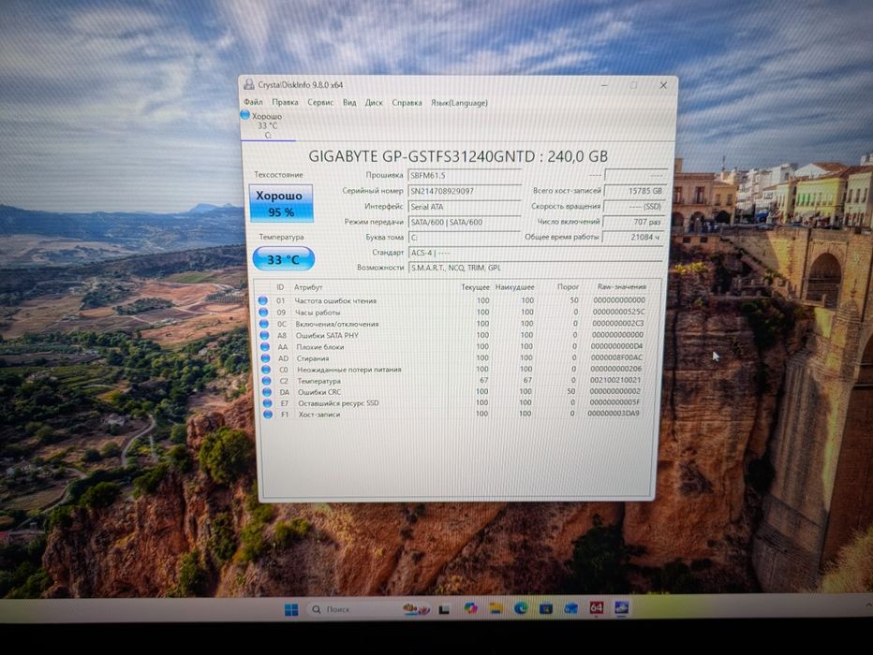Click the Скорость вращения value (SSD)

(635, 206)
